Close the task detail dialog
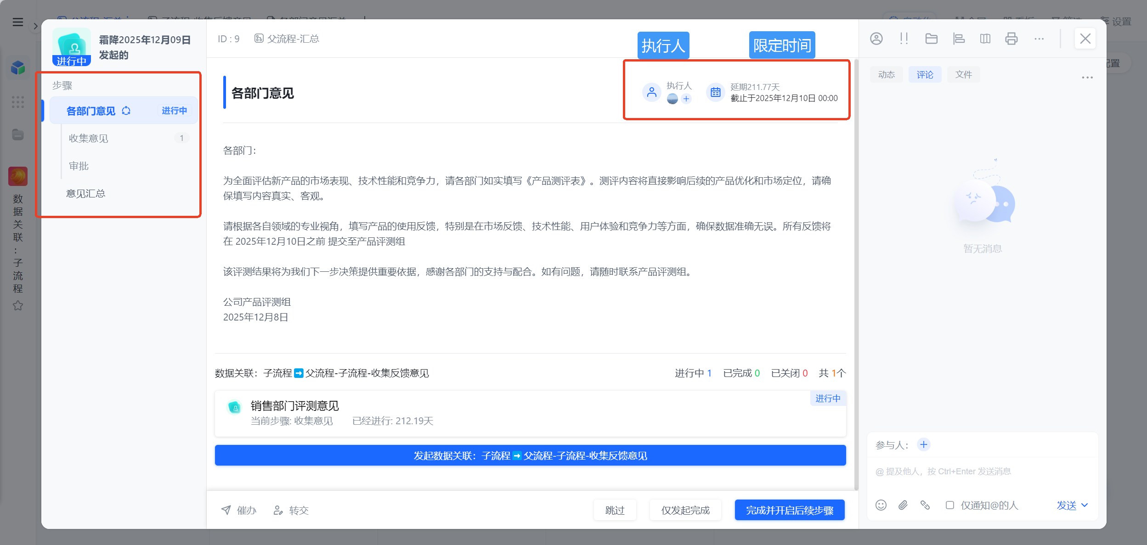1147x545 pixels. click(x=1085, y=39)
